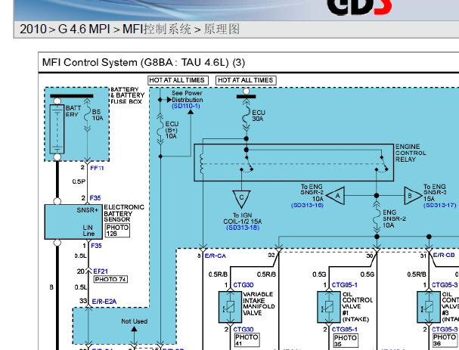The image size is (459, 350).
Task: Select the 2010 breadcrumb item
Action: pos(33,29)
